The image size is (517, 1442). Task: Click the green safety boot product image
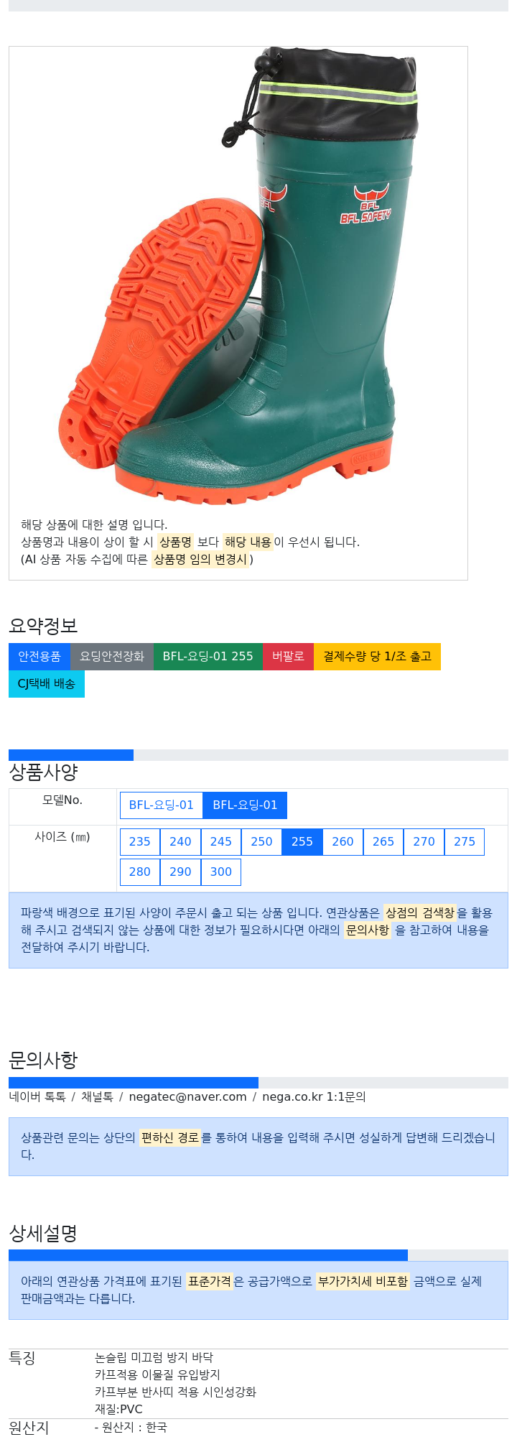click(238, 276)
